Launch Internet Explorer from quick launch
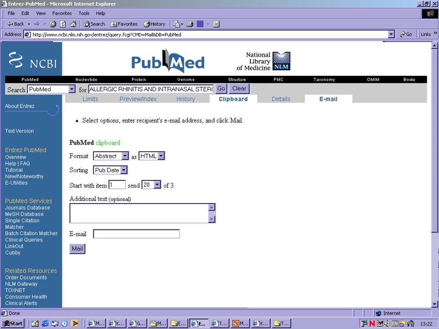Viewport: 439px width, 329px height. (x=45, y=324)
